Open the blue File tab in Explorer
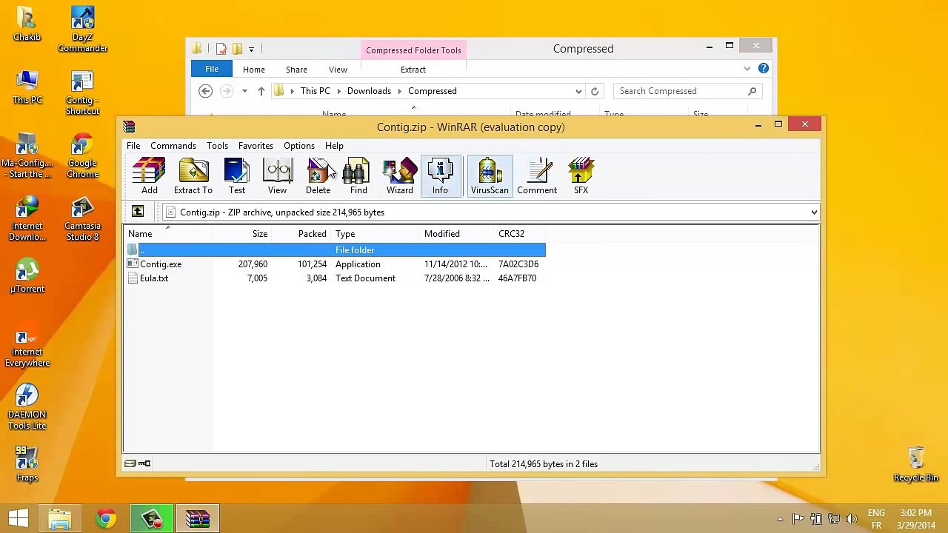Image resolution: width=948 pixels, height=533 pixels. [x=212, y=69]
